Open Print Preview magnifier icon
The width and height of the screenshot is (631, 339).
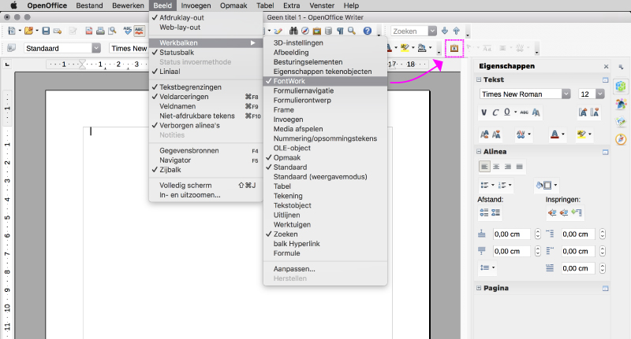coord(112,31)
